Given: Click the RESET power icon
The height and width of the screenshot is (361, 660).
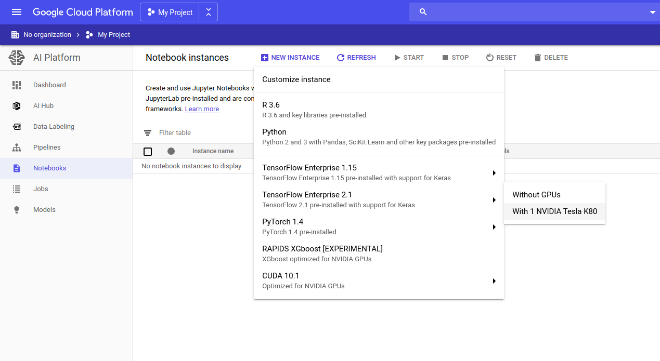Looking at the screenshot, I should (489, 58).
